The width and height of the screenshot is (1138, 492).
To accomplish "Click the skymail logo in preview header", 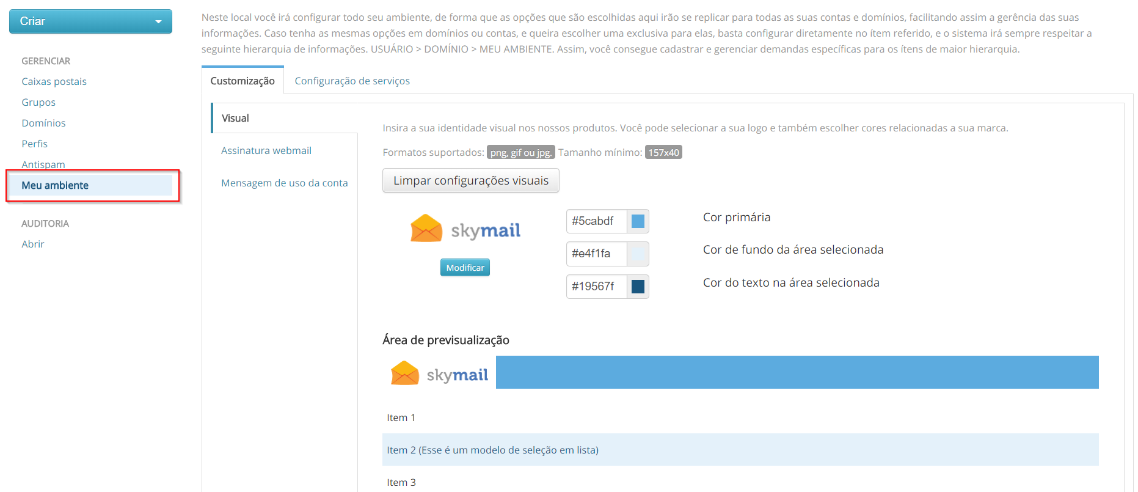I will click(439, 373).
